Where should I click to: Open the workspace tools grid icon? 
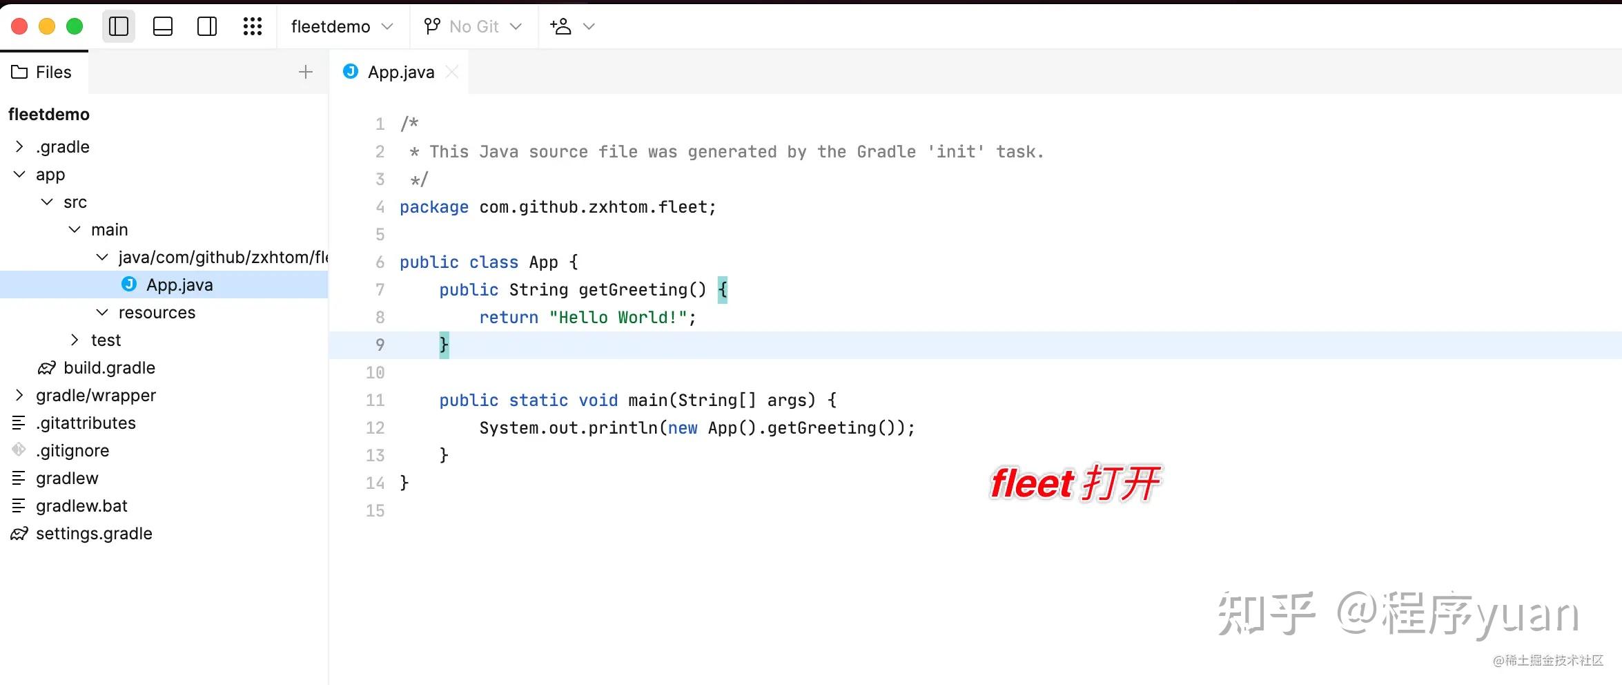(253, 26)
